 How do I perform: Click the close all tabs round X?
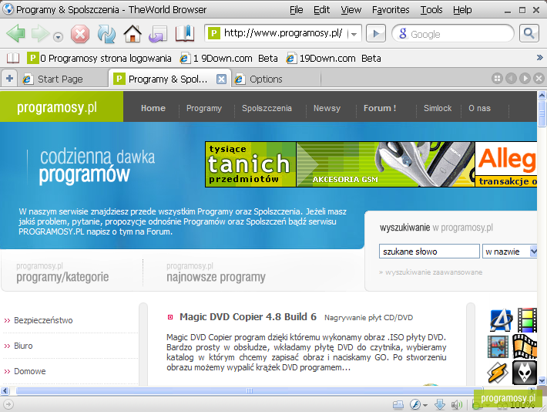(539, 78)
